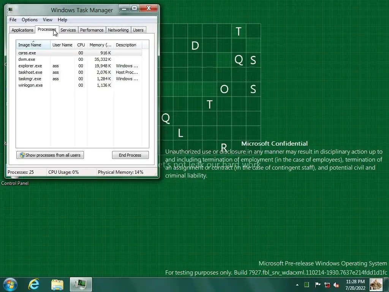The height and width of the screenshot is (292, 389).
Task: Sort by Description column header
Action: (x=128, y=45)
